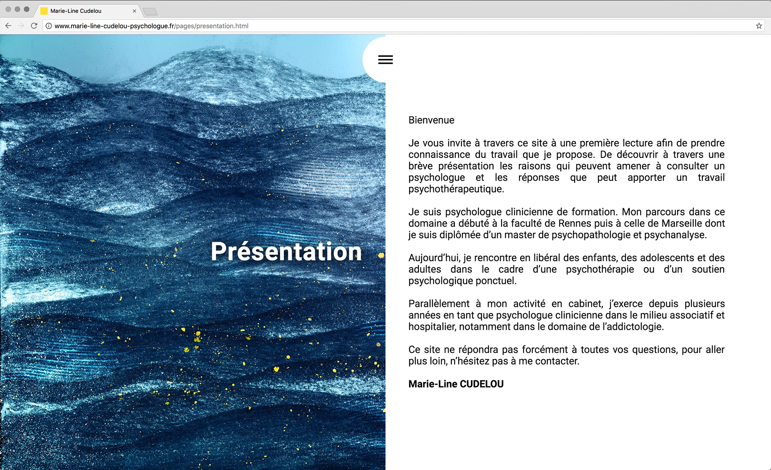Minimize the browser window
The height and width of the screenshot is (470, 771).
(17, 9)
